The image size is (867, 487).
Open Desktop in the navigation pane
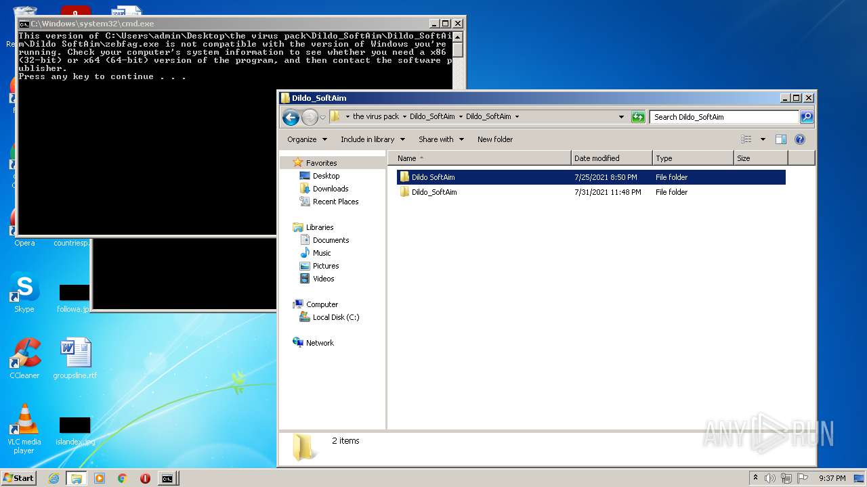pos(326,176)
